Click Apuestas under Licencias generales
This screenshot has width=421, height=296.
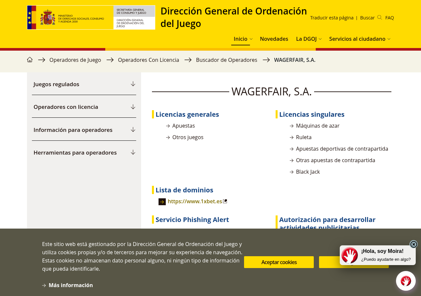tap(184, 126)
